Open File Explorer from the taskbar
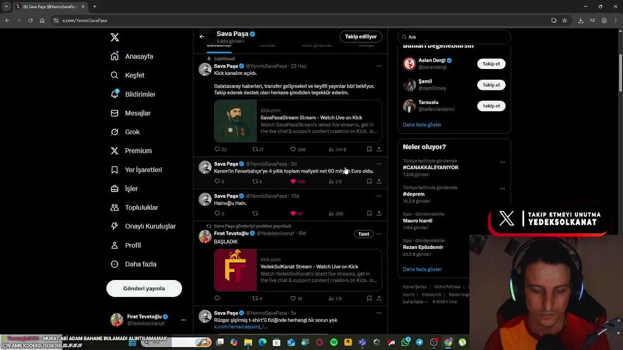The image size is (623, 350). [248, 342]
